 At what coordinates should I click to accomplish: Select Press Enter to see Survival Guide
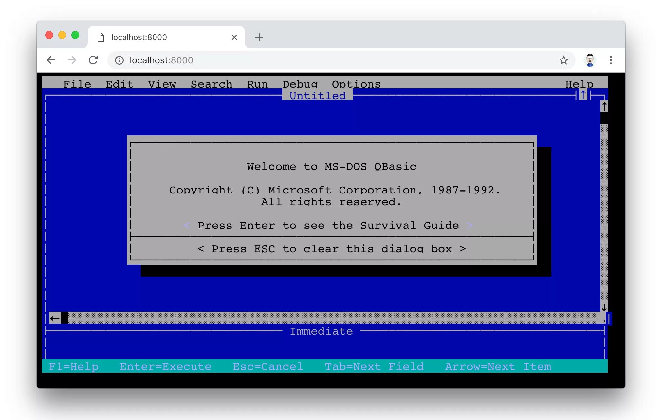[x=328, y=225]
